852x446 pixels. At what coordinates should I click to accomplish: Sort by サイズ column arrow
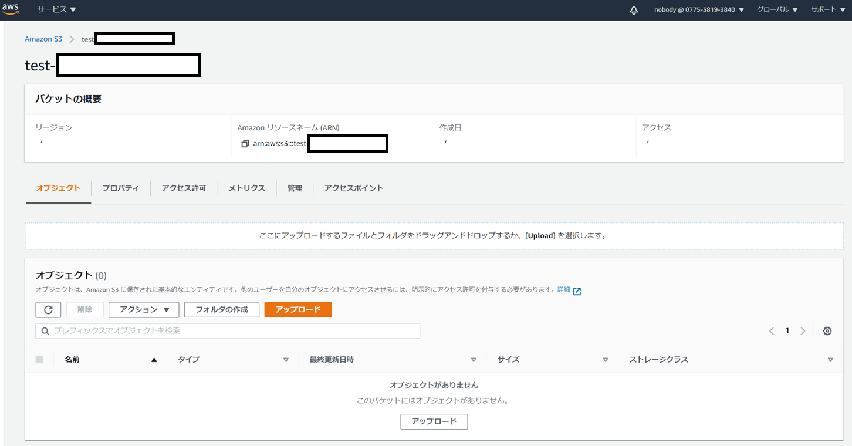(x=606, y=360)
